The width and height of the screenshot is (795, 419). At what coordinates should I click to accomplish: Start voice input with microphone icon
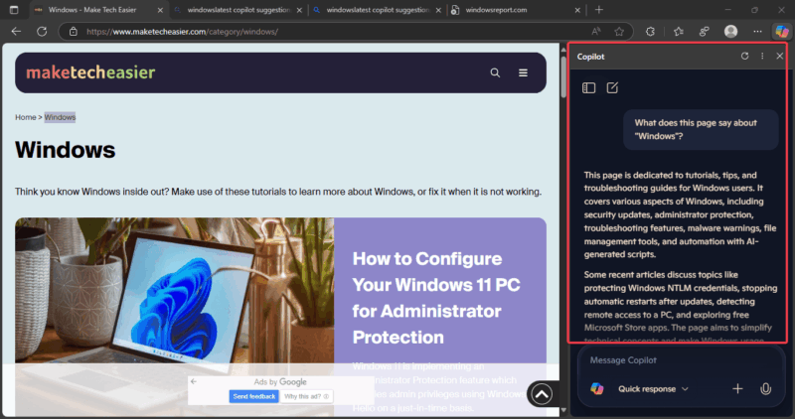[x=765, y=388]
